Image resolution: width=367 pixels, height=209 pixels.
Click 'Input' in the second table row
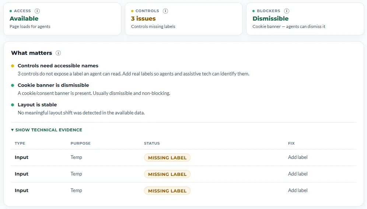coord(21,174)
